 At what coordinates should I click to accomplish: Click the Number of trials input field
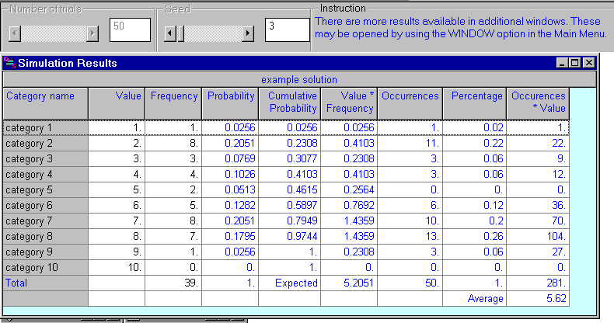point(130,30)
